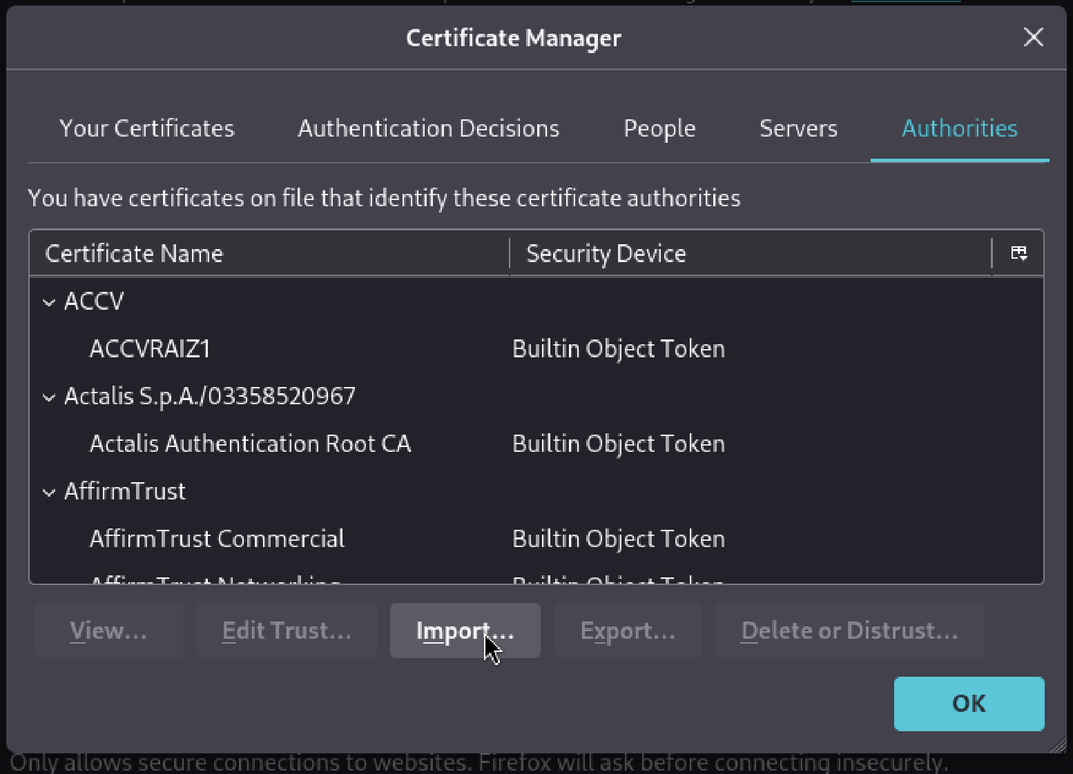
Task: Select the ACCVRAIZ1 certificate row
Action: [536, 349]
